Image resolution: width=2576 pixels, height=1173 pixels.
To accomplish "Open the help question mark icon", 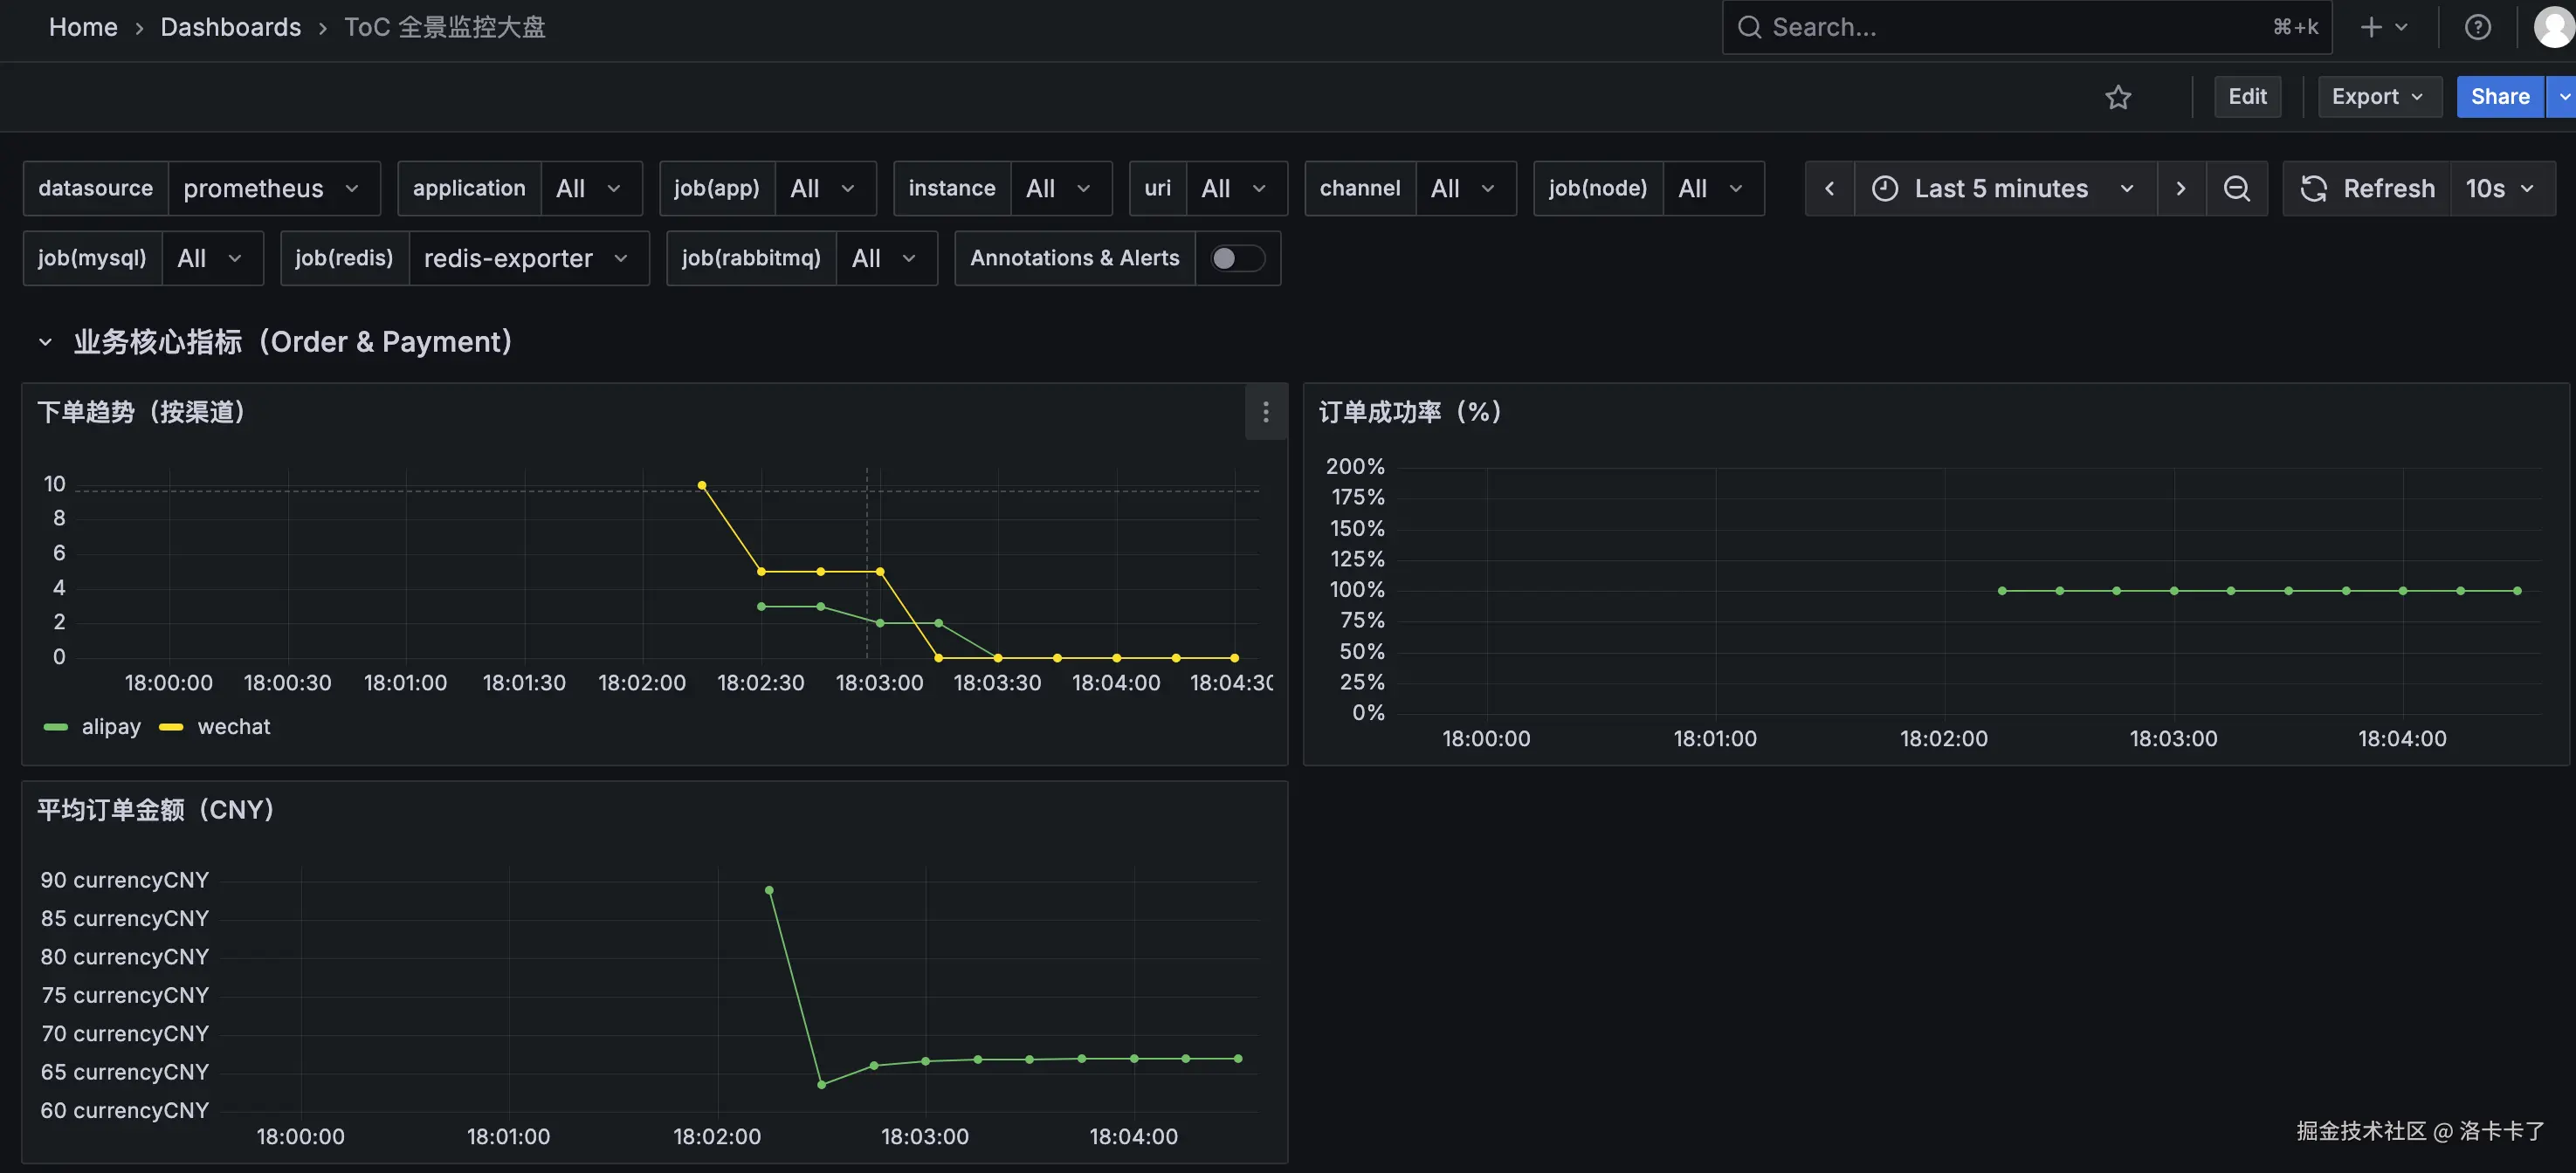I will 2477,27.
